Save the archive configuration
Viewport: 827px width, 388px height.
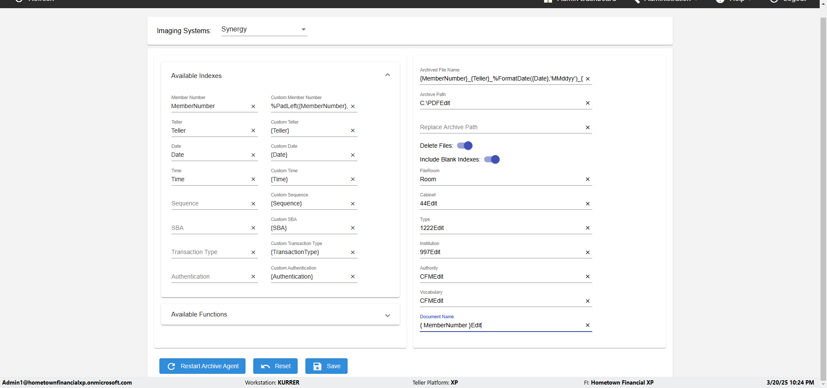[x=326, y=366]
